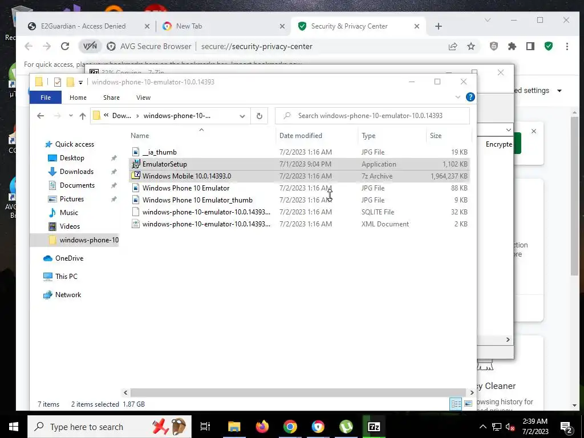Open Network in navigation pane

coord(68,295)
